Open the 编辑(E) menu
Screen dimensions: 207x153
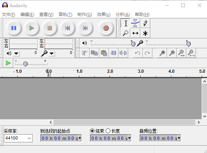tap(27, 15)
